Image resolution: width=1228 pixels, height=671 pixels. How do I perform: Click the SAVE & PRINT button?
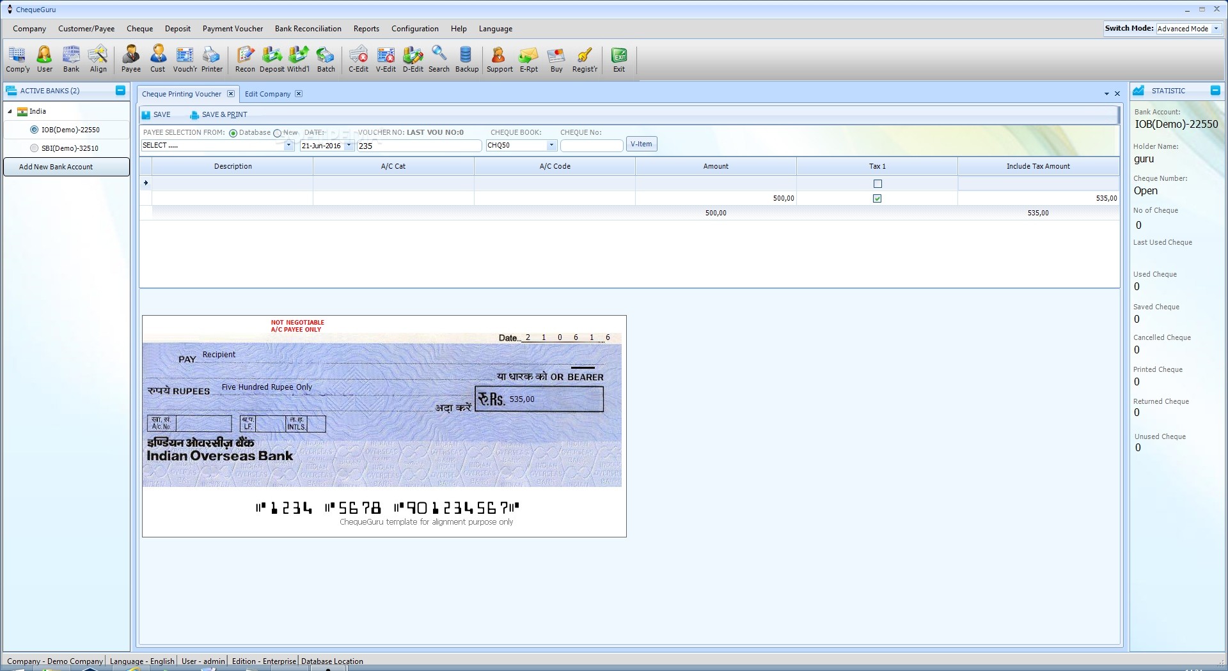click(219, 115)
